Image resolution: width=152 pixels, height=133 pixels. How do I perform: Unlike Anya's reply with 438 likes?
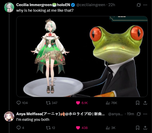click(82, 128)
